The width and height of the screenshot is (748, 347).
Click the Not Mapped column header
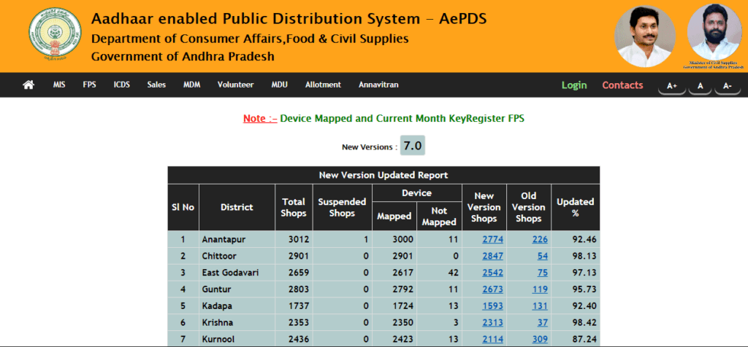tap(439, 216)
